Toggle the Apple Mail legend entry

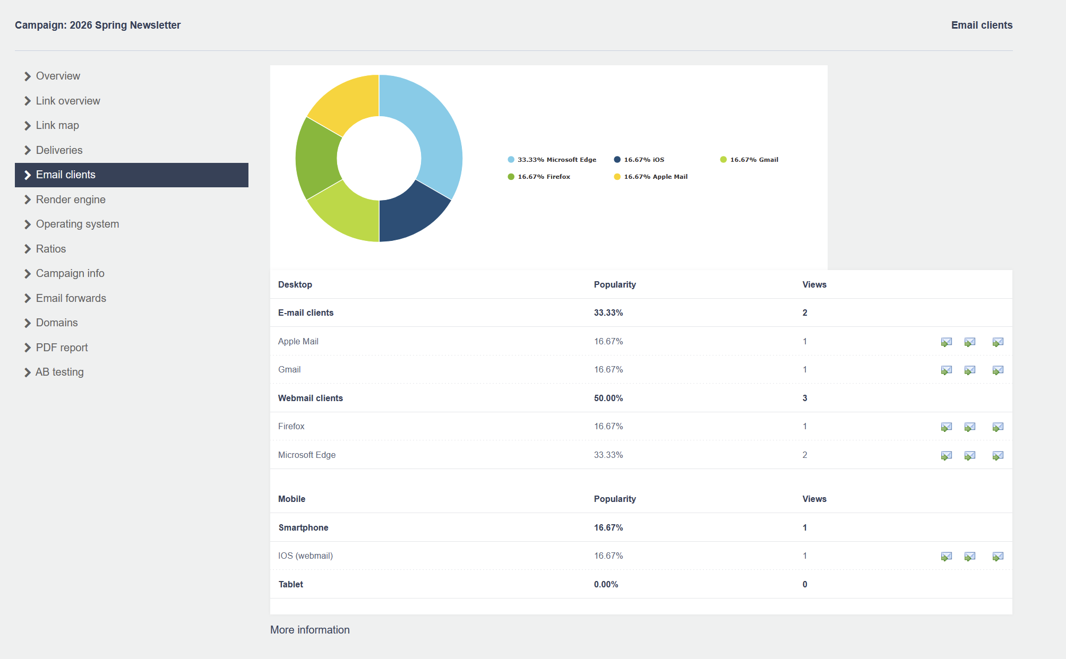pyautogui.click(x=655, y=177)
